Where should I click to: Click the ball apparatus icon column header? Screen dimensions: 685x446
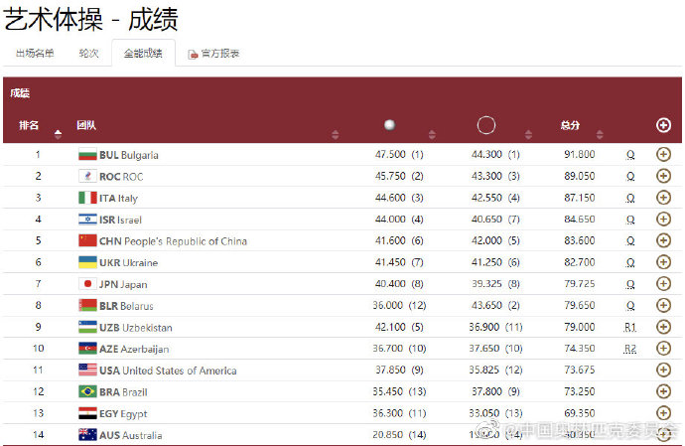389,125
